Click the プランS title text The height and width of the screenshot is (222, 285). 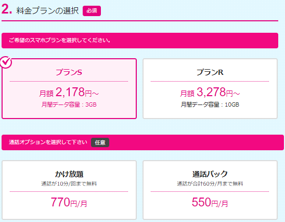[69, 72]
